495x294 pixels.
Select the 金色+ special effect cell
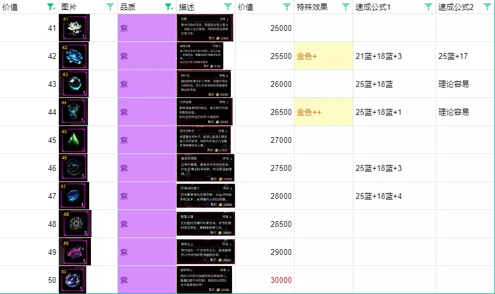pos(324,56)
